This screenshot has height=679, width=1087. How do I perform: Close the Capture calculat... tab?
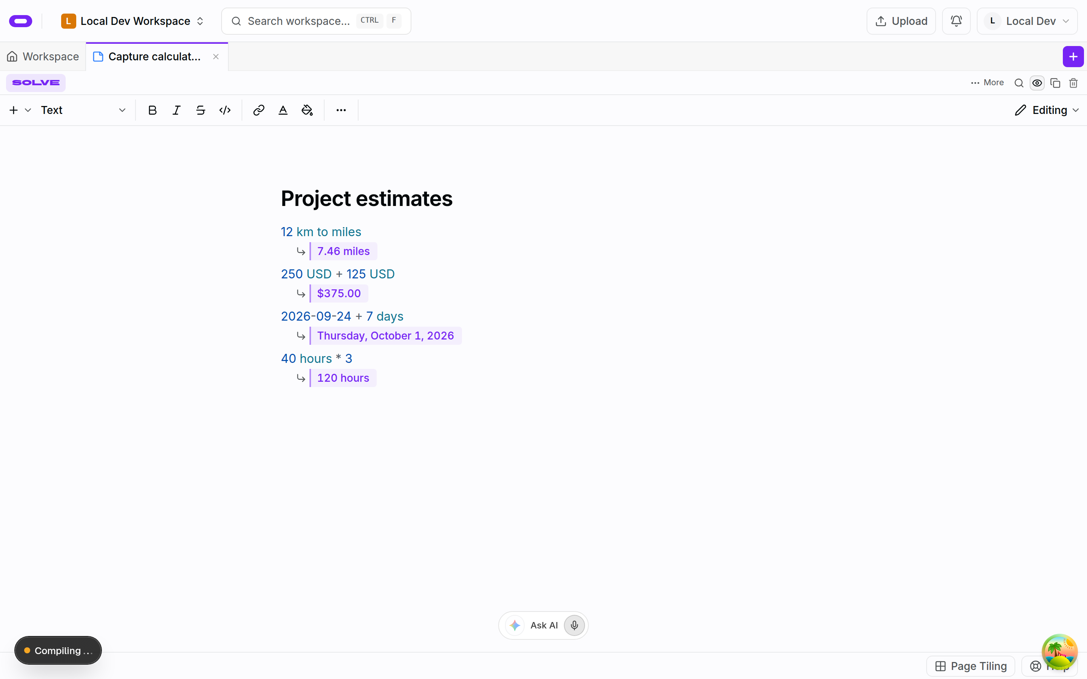(x=216, y=57)
